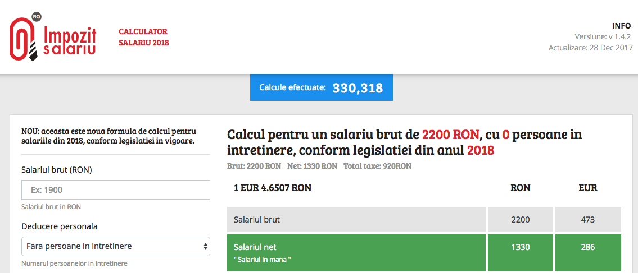Click the 286 net salary EUR value
The image size is (638, 273).
coord(588,247)
